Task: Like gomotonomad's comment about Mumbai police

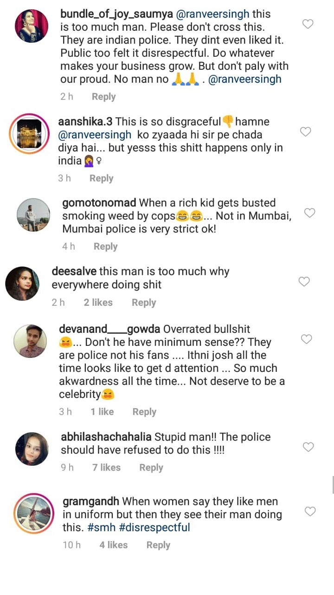Action: point(309,213)
